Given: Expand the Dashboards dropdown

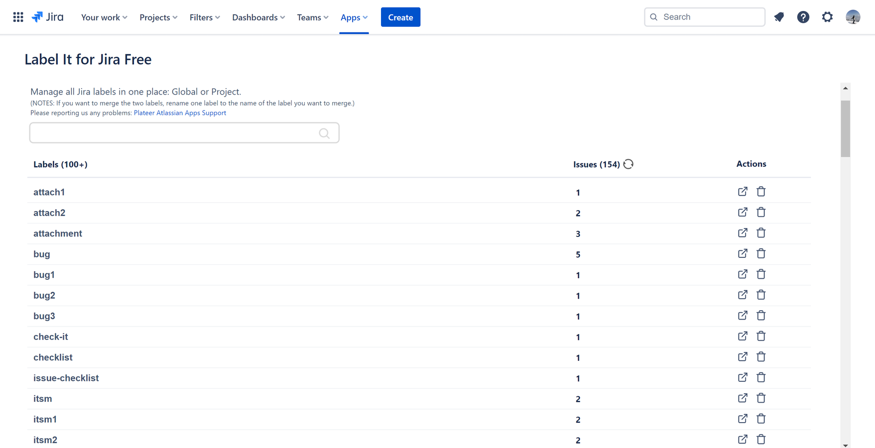Looking at the screenshot, I should click(x=258, y=17).
